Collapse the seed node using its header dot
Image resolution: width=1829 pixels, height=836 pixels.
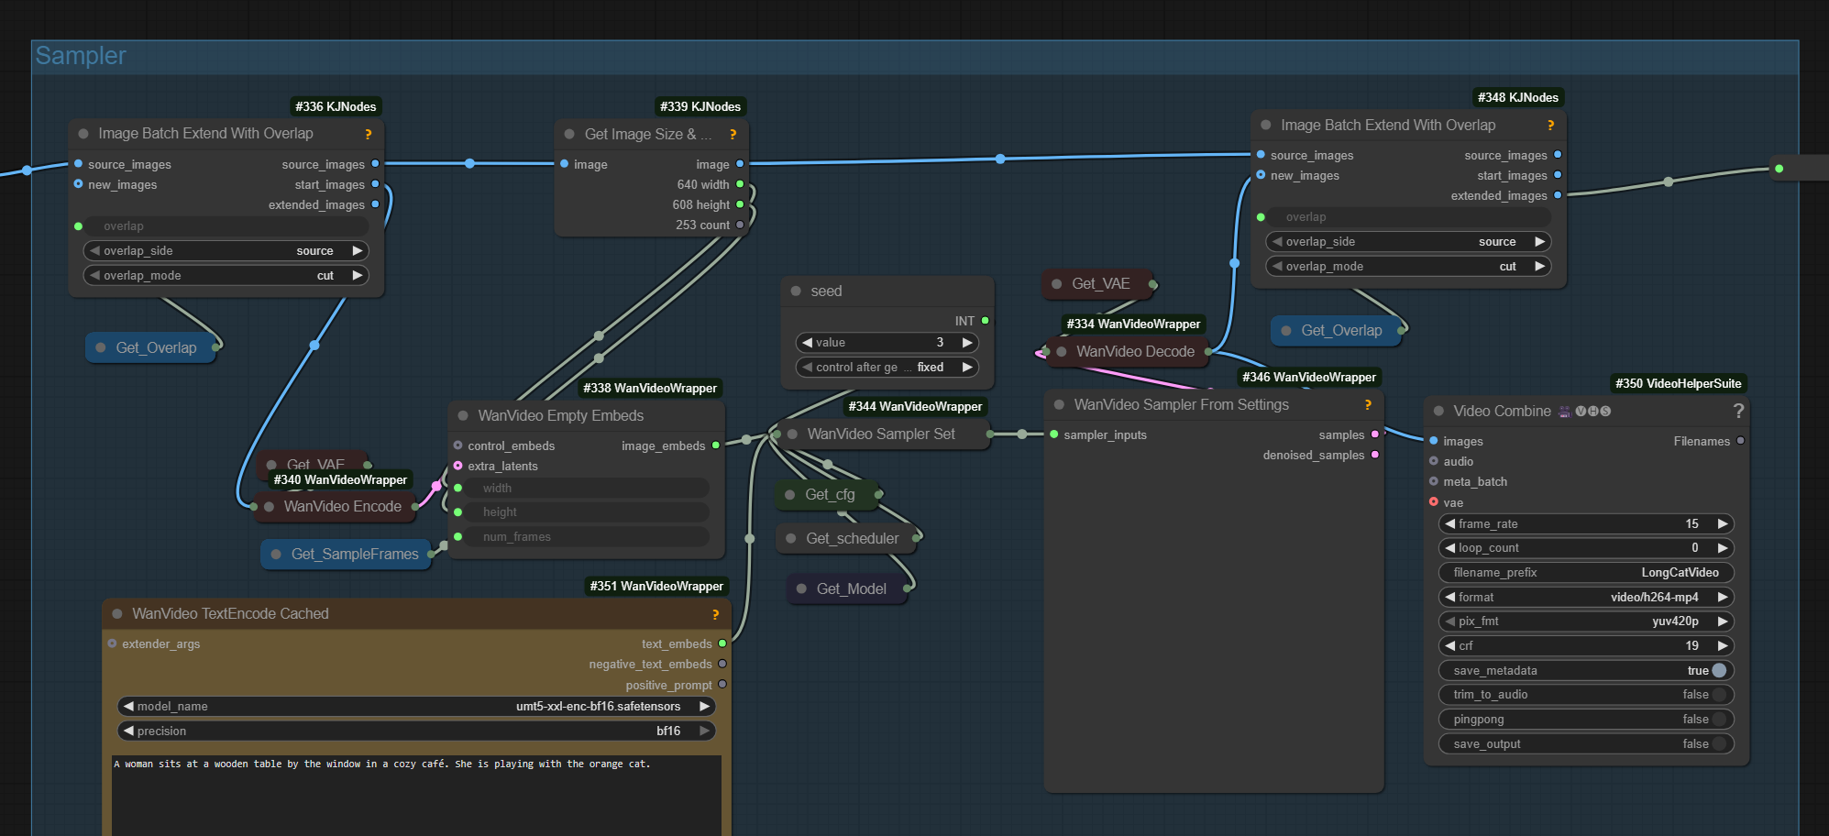click(796, 291)
